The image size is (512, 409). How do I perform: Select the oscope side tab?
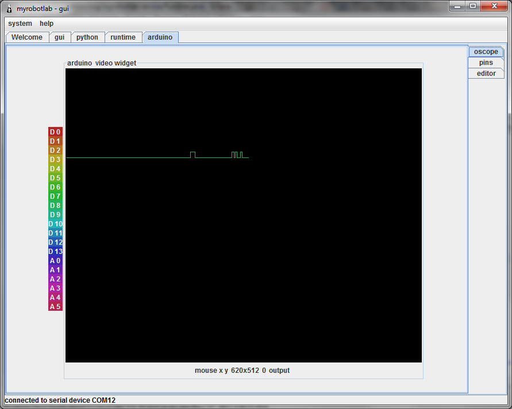point(486,52)
